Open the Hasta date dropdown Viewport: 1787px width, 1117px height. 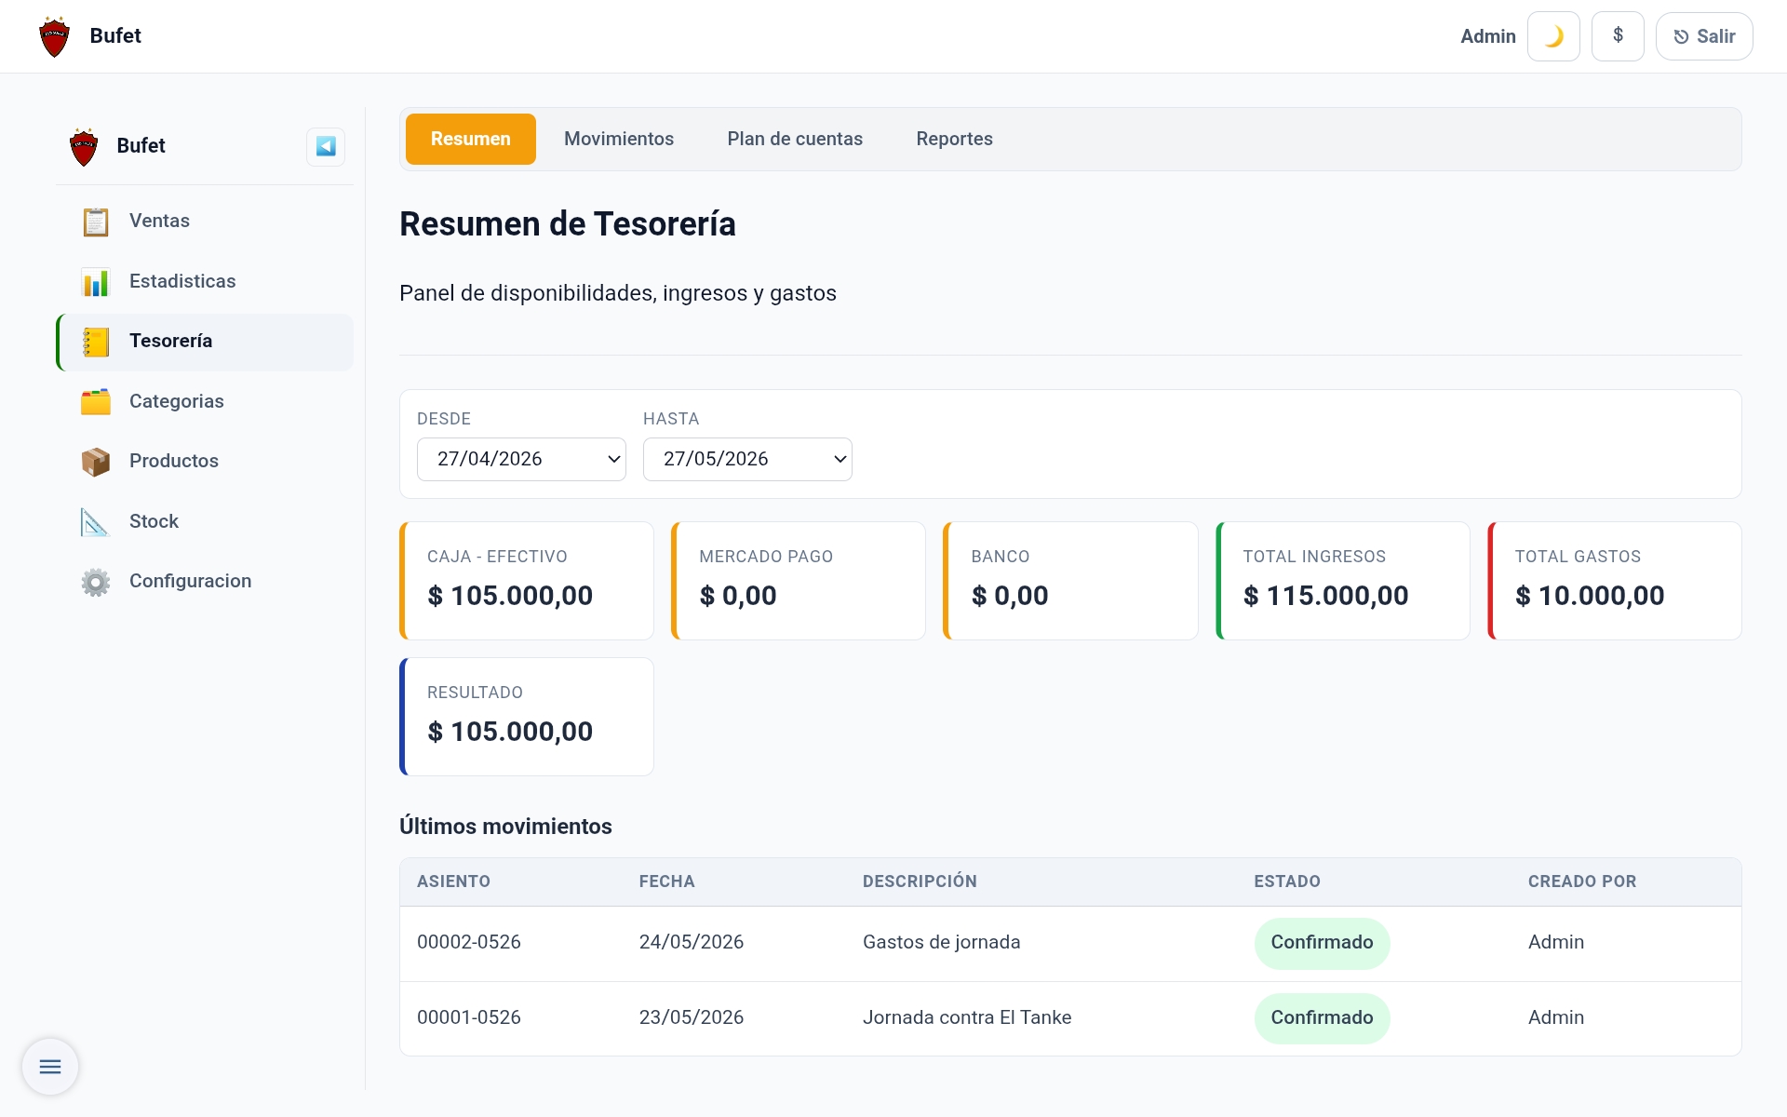click(x=747, y=459)
